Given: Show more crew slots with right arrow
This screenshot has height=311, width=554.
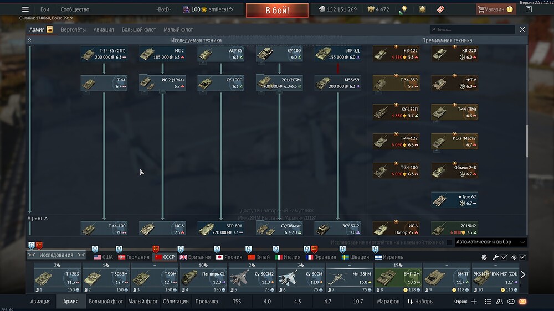Looking at the screenshot, I should pyautogui.click(x=523, y=274).
